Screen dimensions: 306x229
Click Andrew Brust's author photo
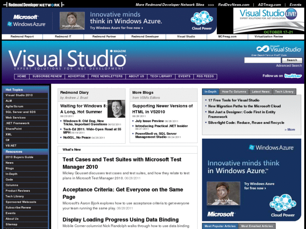[116, 109]
